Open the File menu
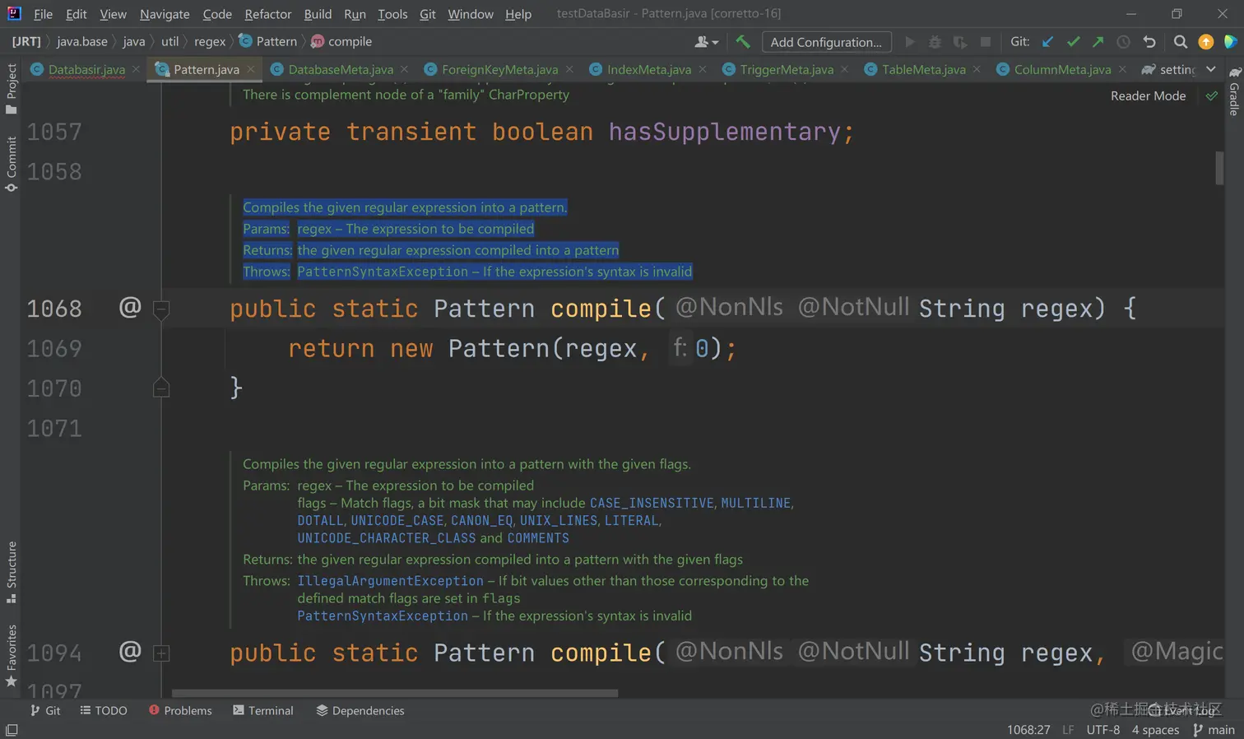 pos(43,14)
